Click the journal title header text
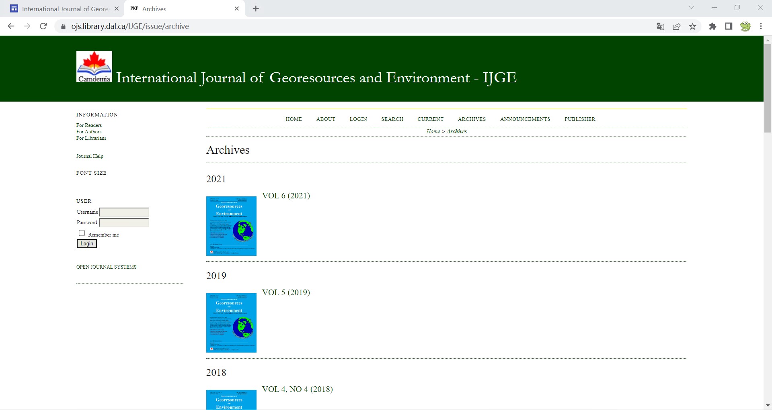 pos(316,78)
